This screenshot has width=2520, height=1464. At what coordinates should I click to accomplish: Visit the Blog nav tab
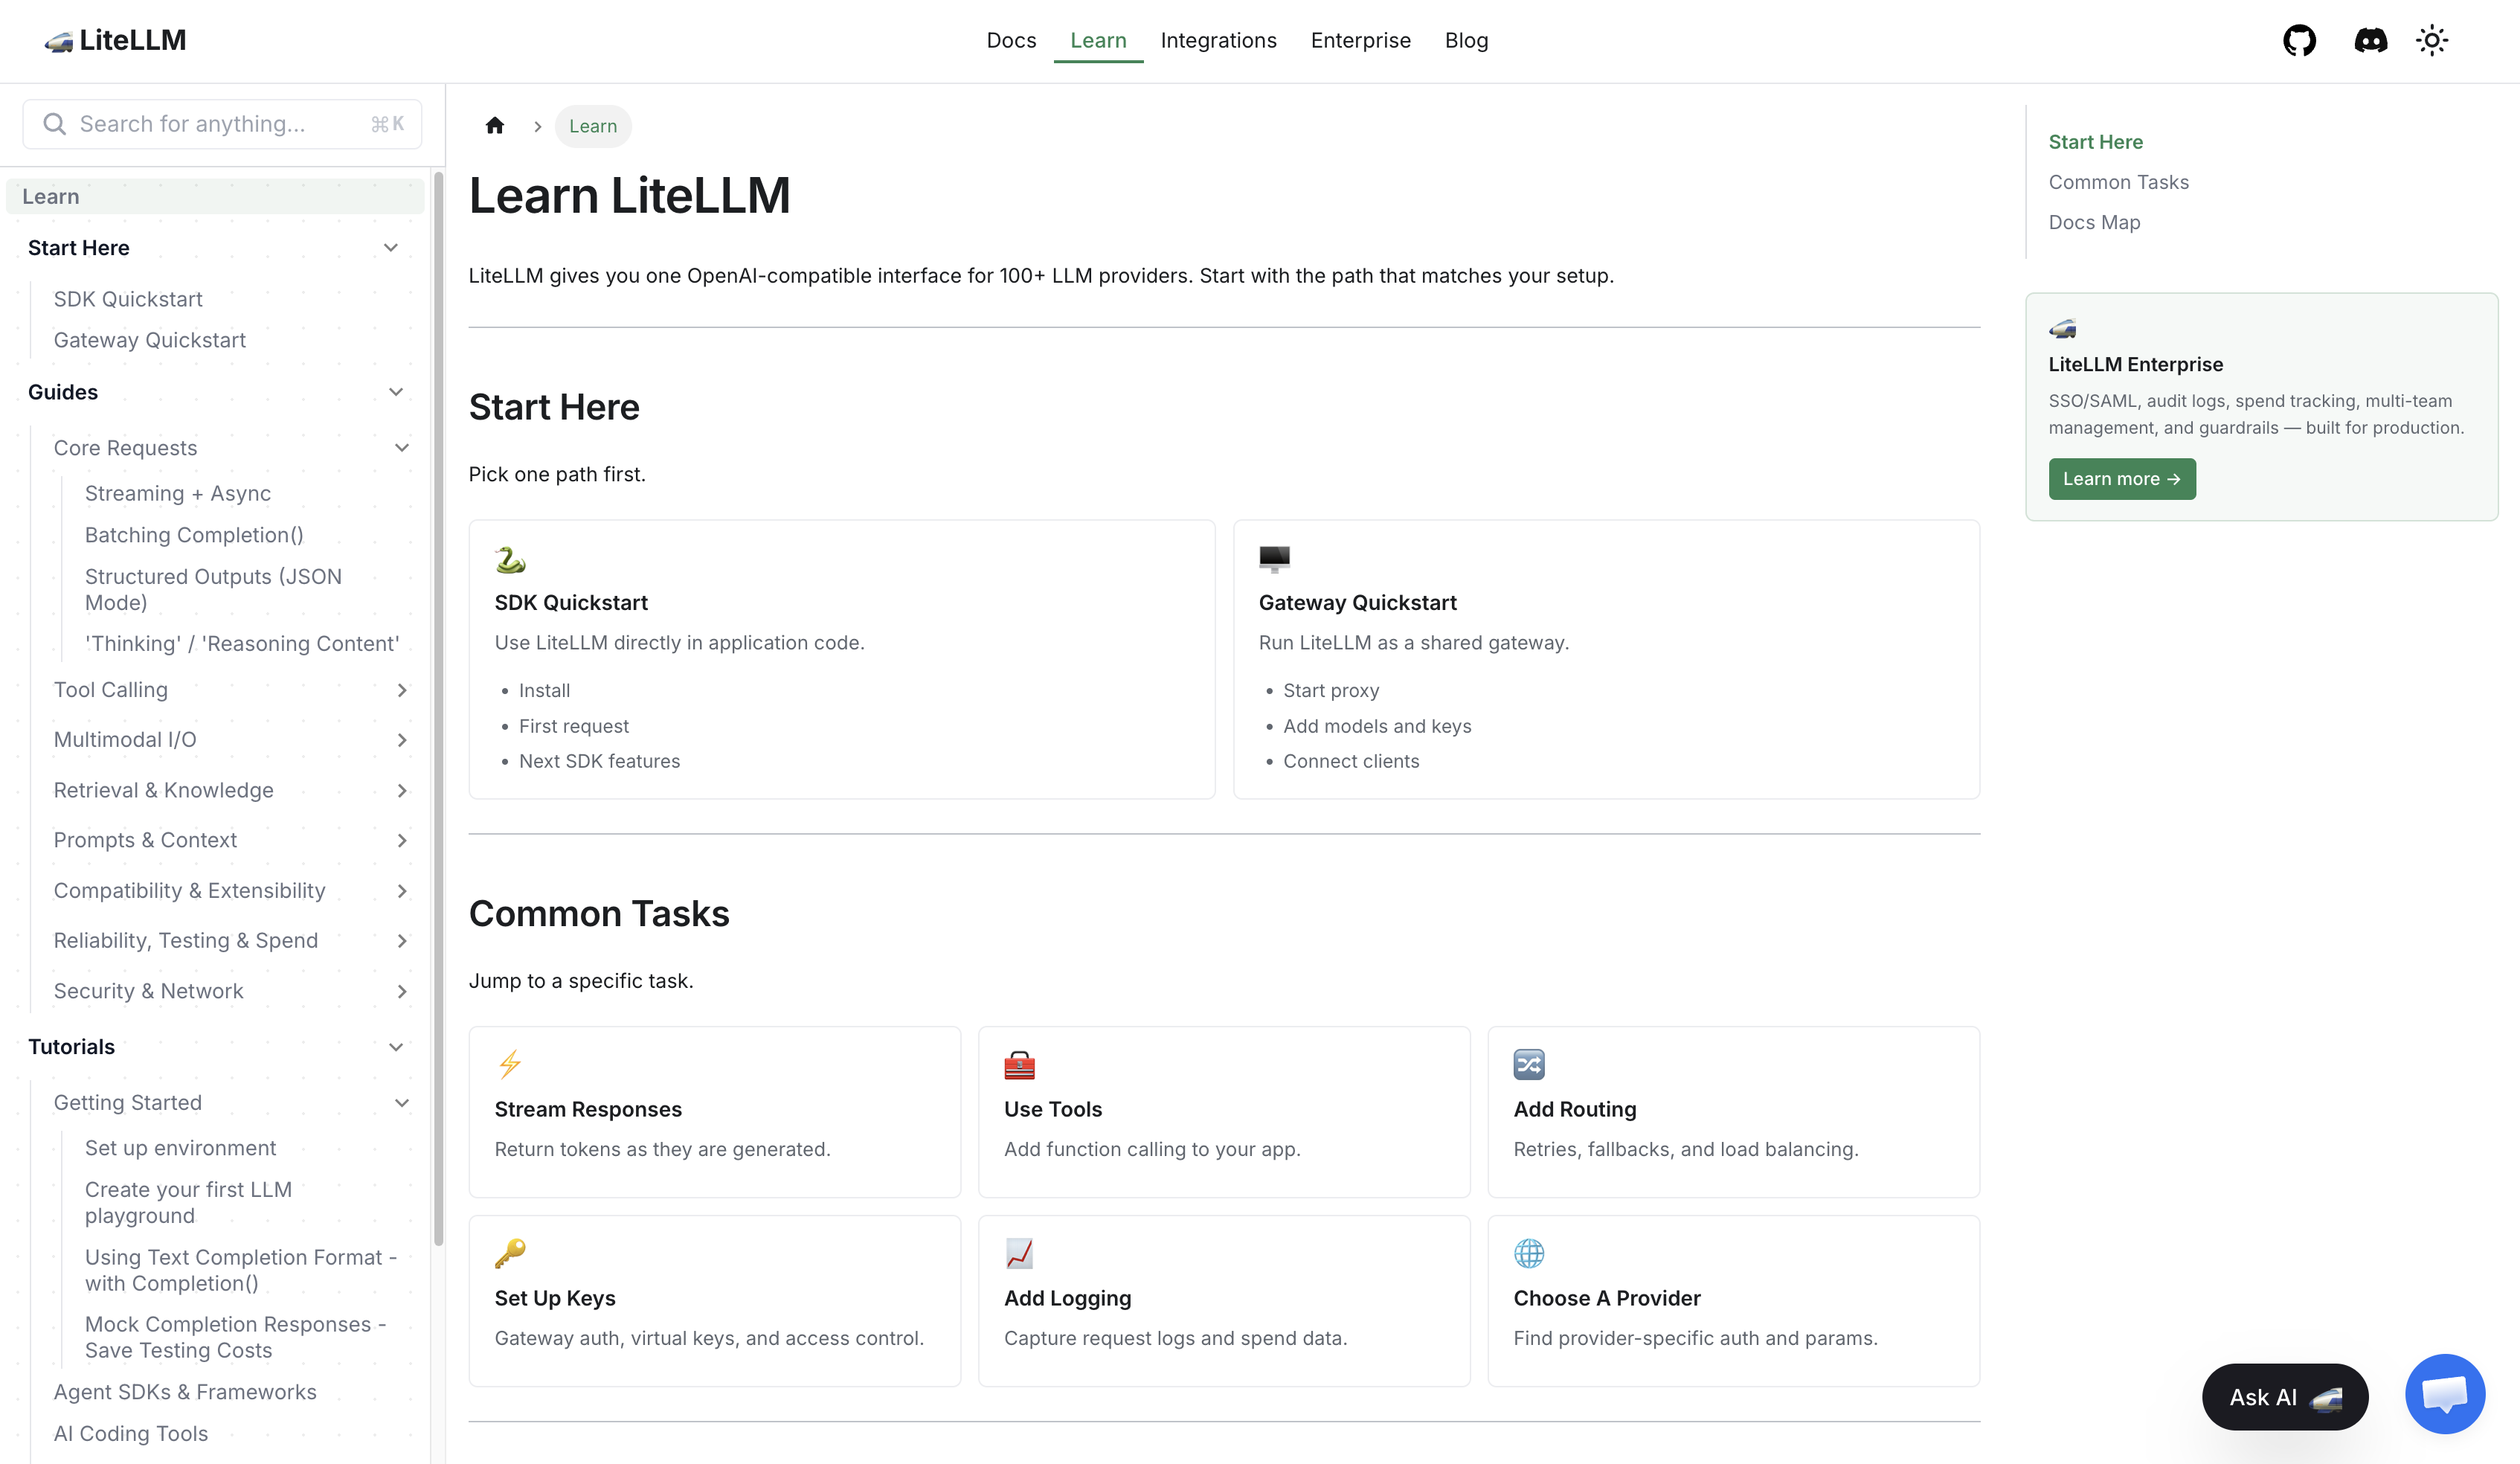pyautogui.click(x=1466, y=41)
